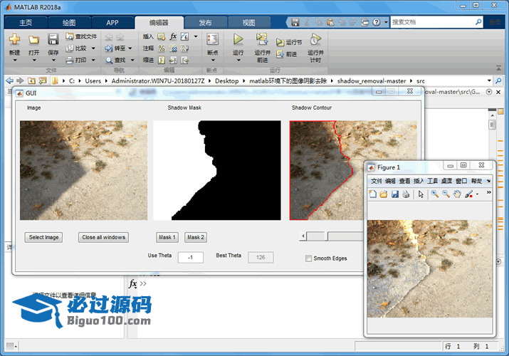
Task: Click the Close all windows button
Action: click(103, 237)
